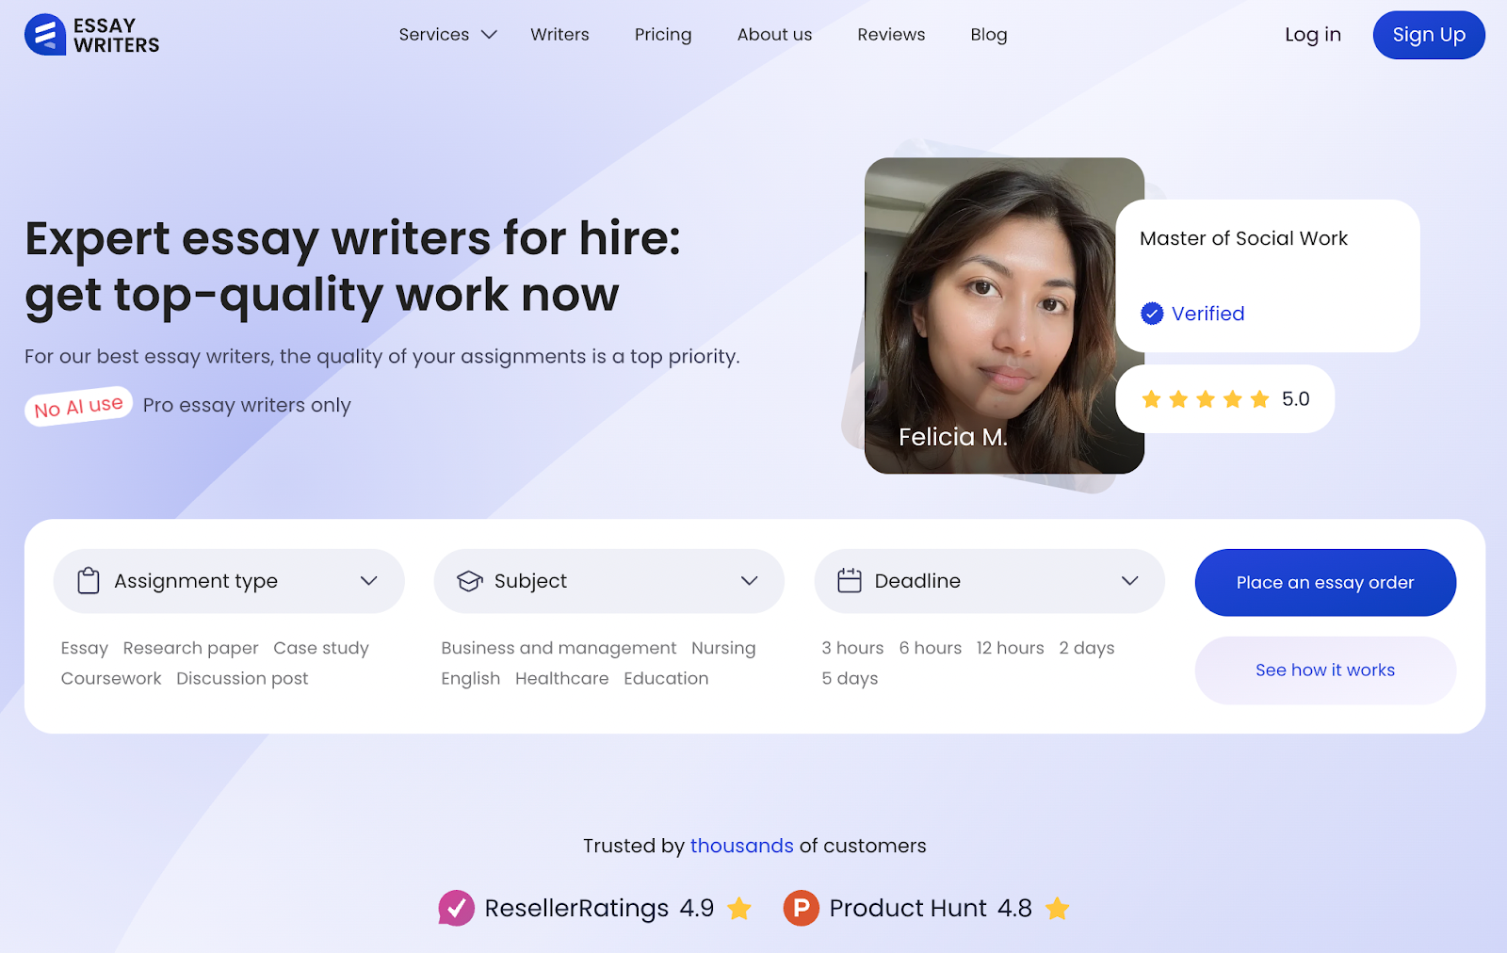Image resolution: width=1507 pixels, height=953 pixels.
Task: Click the blue Verified checkmark badge
Action: coord(1152,314)
